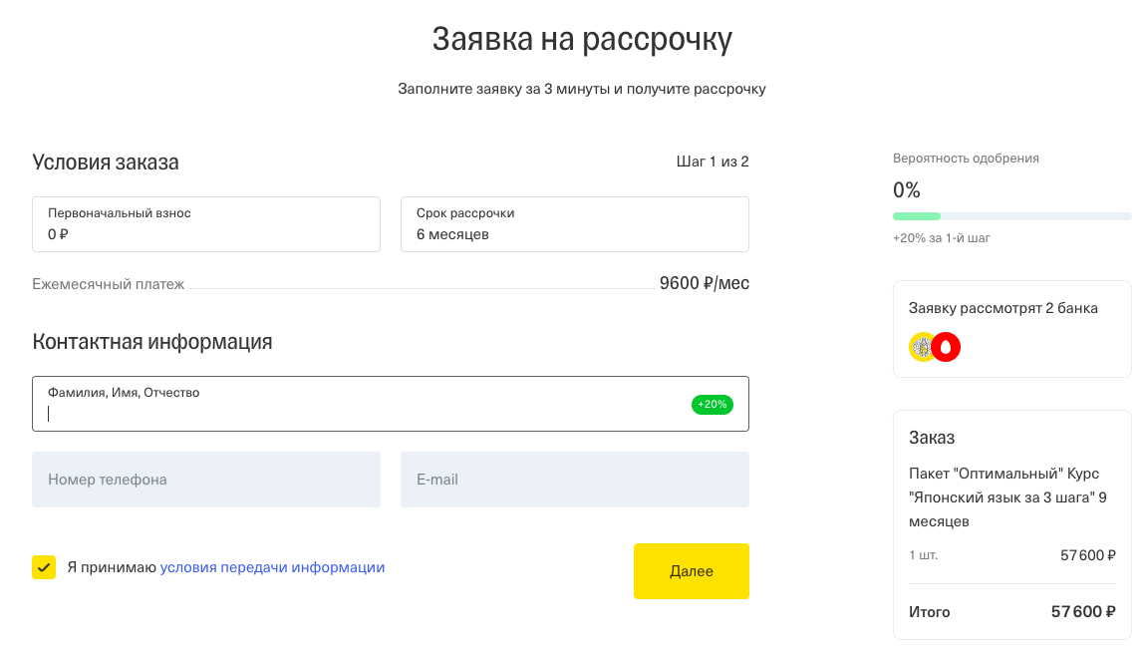Open the "Срок рассрочки" term selector
The height and width of the screenshot is (656, 1143).
(574, 224)
